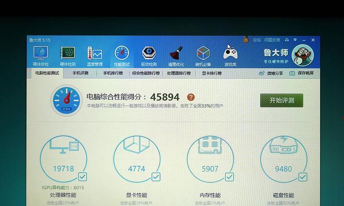344x206 pixels.
Task: Click the graphics cube icon in second circle
Action: [136, 144]
